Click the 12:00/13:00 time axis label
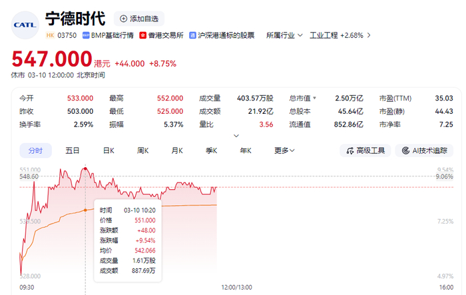The width and height of the screenshot is (466, 295). pos(236,287)
